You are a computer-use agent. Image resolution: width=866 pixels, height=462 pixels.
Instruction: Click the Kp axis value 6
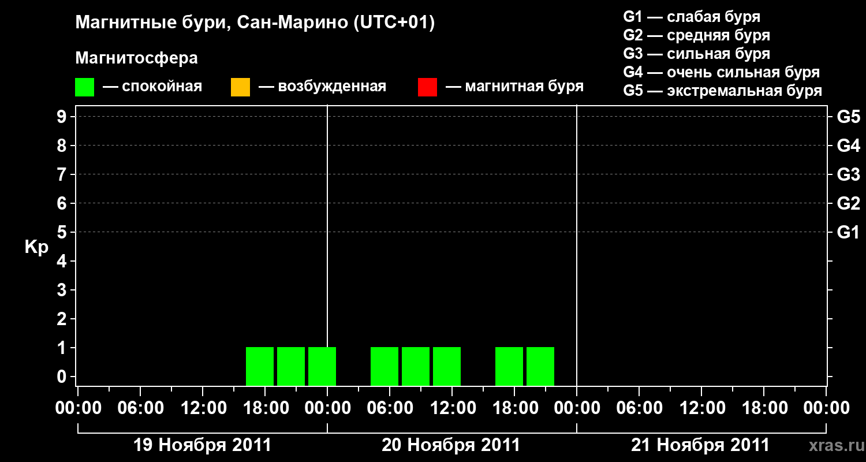point(63,203)
